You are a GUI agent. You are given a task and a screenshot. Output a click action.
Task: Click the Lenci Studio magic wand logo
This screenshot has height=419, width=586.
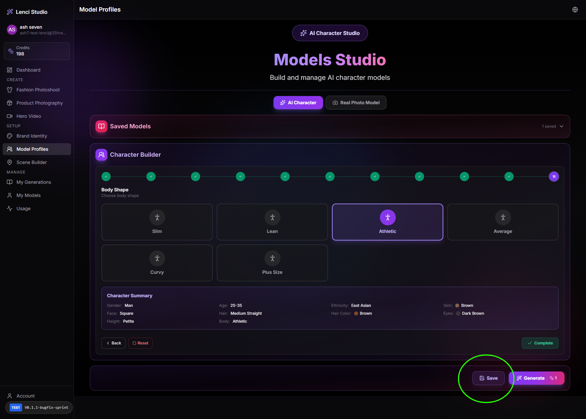[10, 12]
